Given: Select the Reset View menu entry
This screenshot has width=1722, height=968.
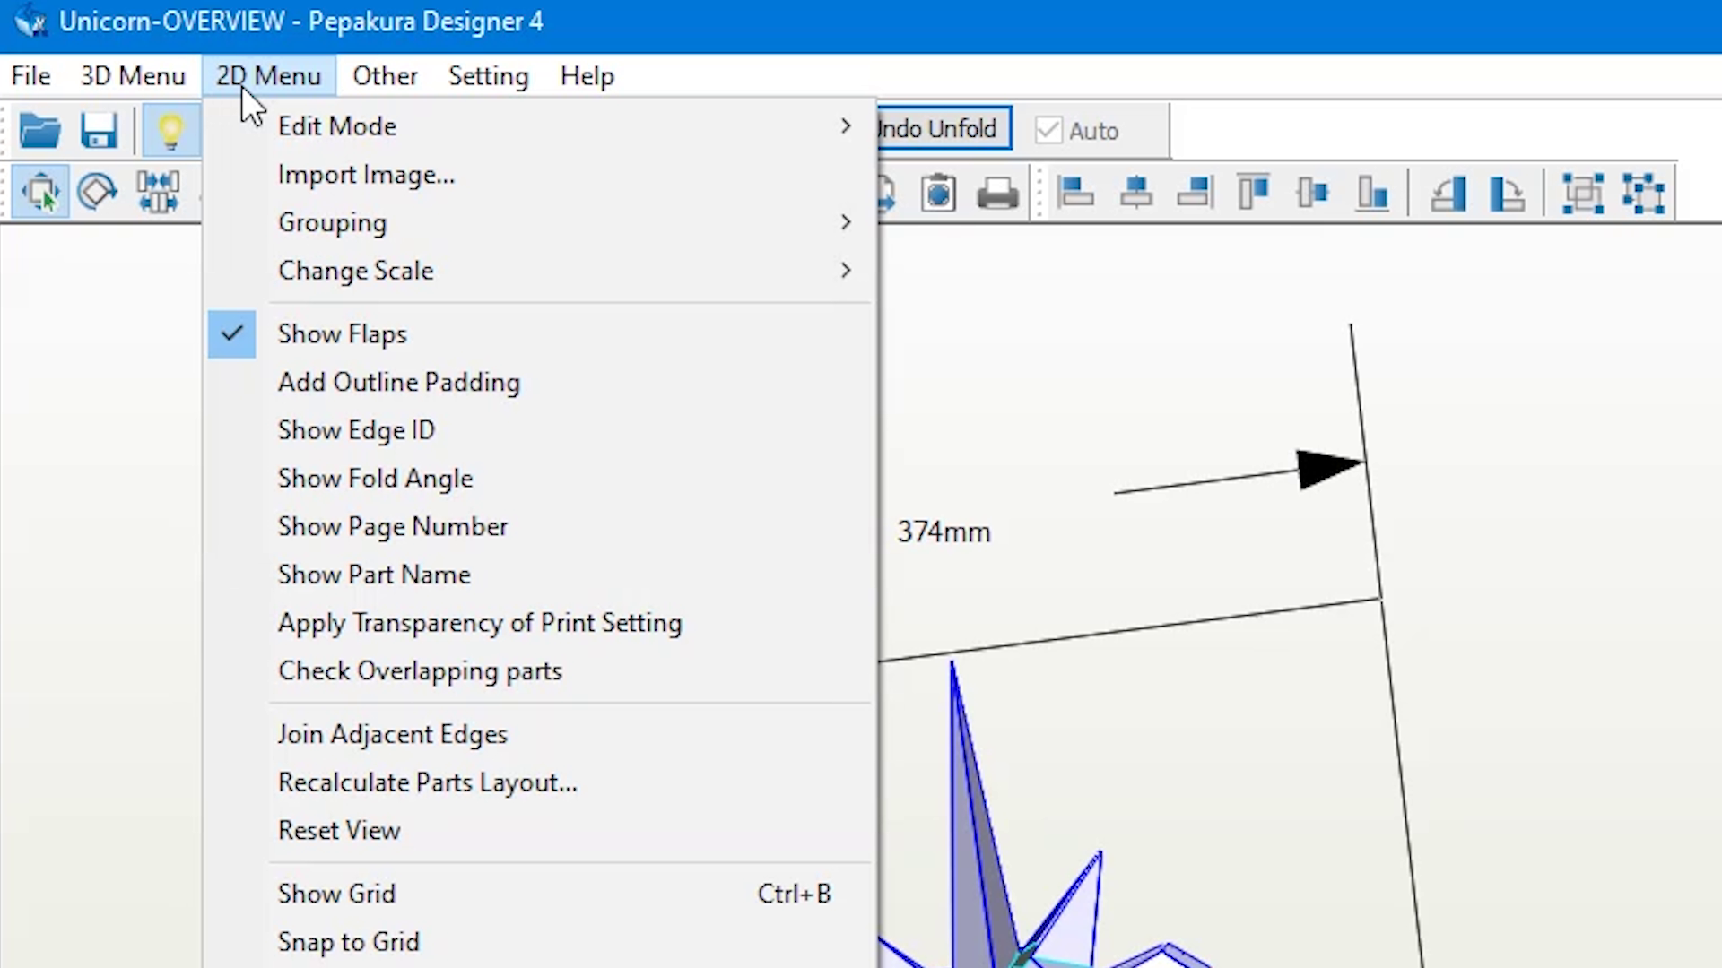Looking at the screenshot, I should [x=338, y=830].
